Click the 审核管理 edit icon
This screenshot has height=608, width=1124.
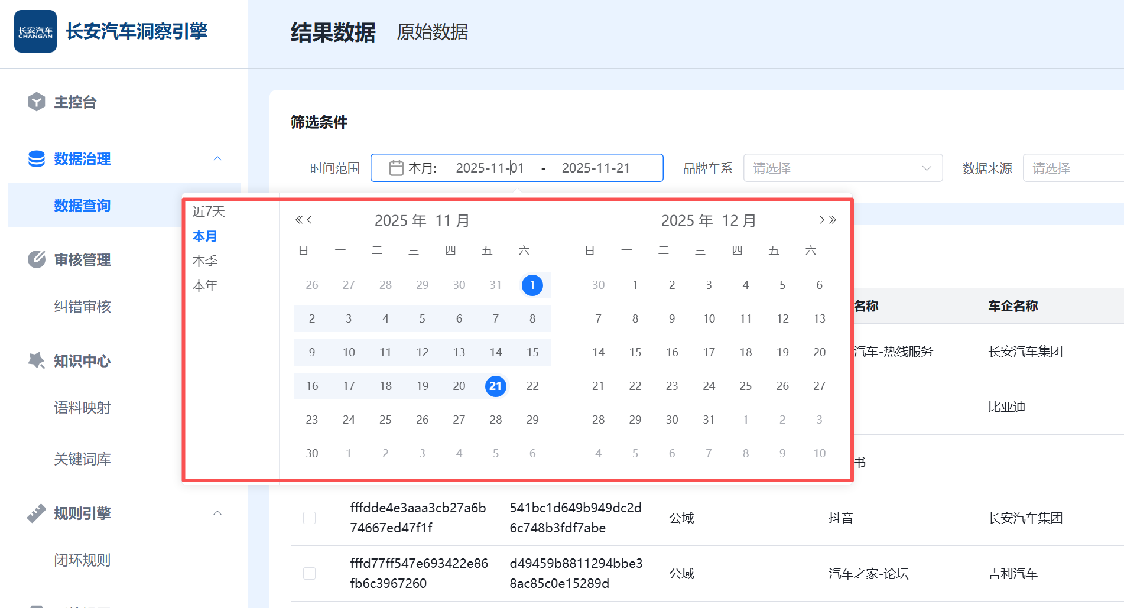click(x=37, y=259)
